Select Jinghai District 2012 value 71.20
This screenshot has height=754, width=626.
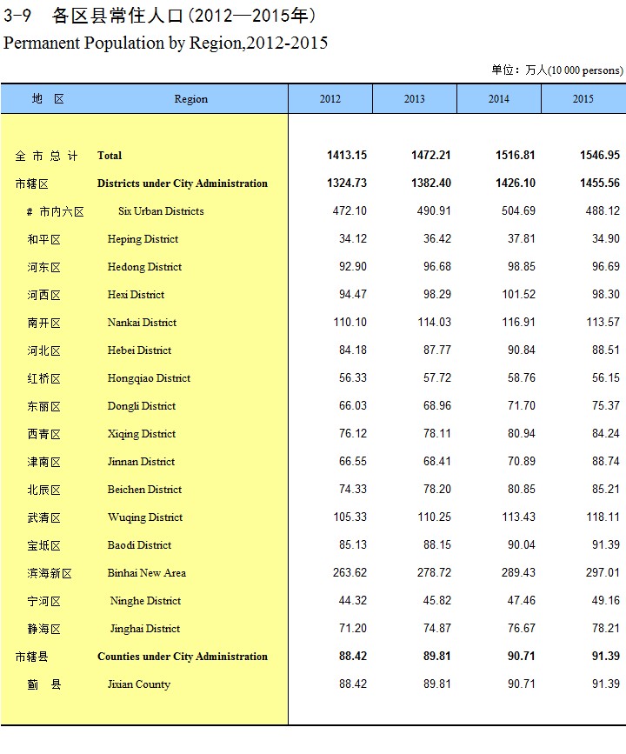[353, 629]
